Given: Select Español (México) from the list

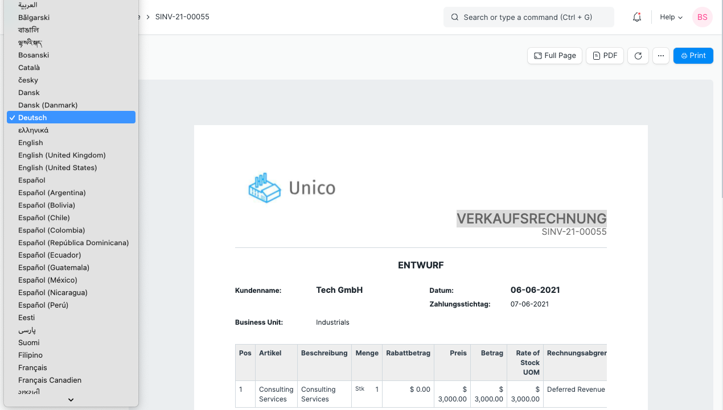Looking at the screenshot, I should [48, 280].
